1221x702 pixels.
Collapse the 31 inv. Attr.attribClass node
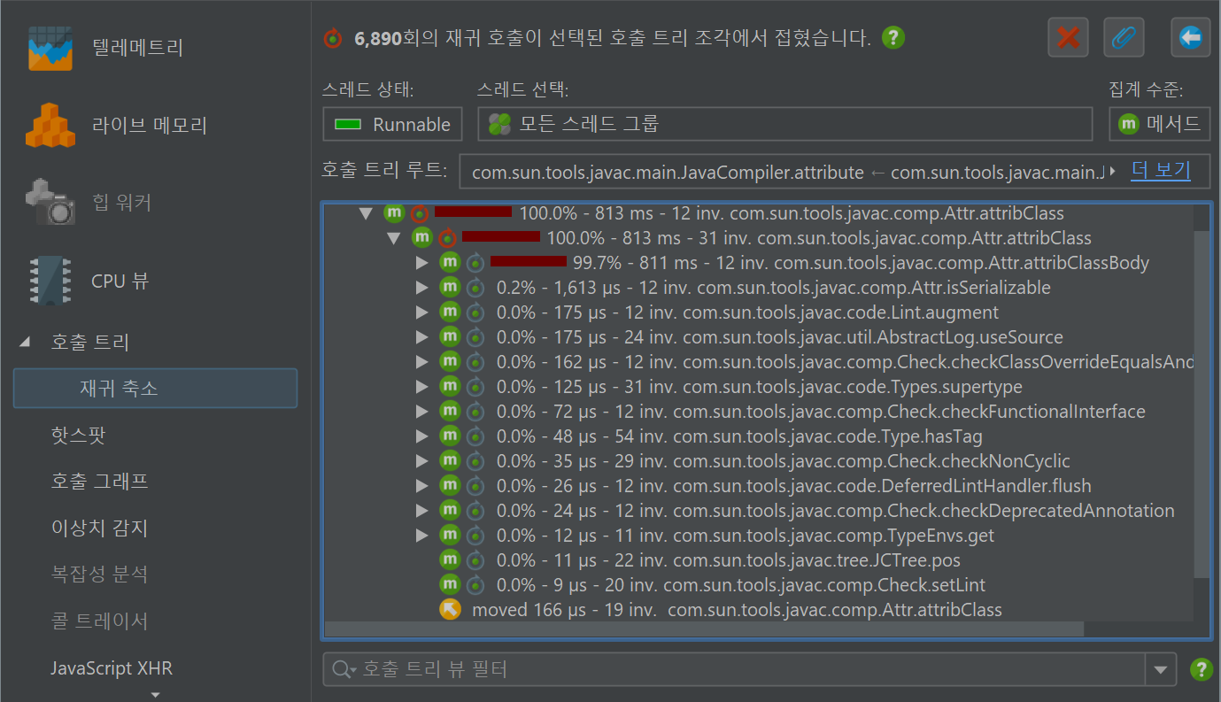coord(394,238)
